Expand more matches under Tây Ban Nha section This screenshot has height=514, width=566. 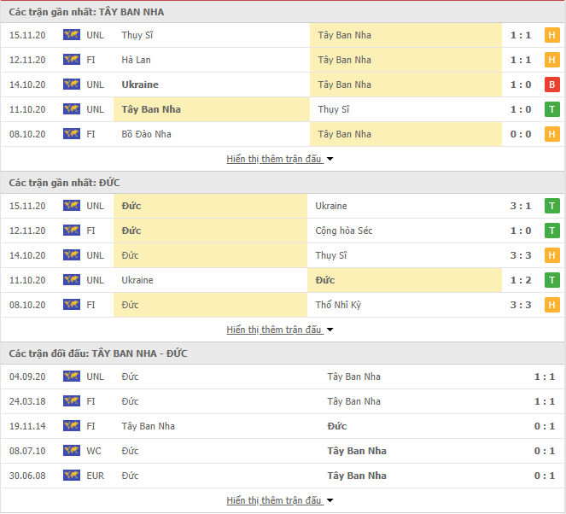tap(280, 159)
